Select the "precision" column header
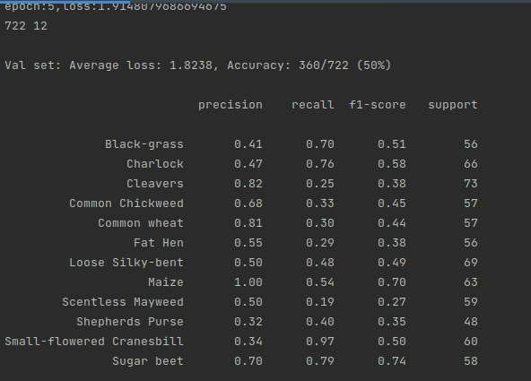This screenshot has height=381, width=531. point(231,105)
